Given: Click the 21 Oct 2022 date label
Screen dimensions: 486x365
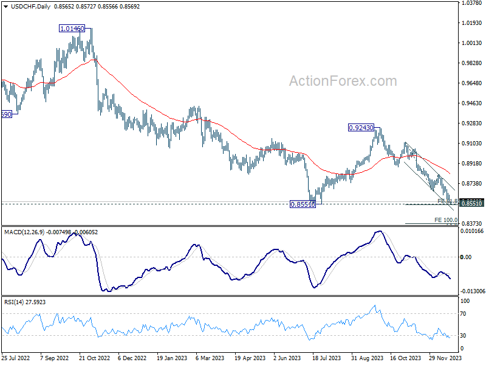Looking at the screenshot, I should [95, 358].
